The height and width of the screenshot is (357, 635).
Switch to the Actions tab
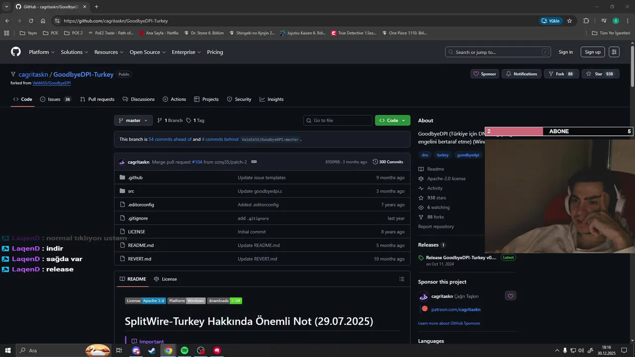coord(174,99)
